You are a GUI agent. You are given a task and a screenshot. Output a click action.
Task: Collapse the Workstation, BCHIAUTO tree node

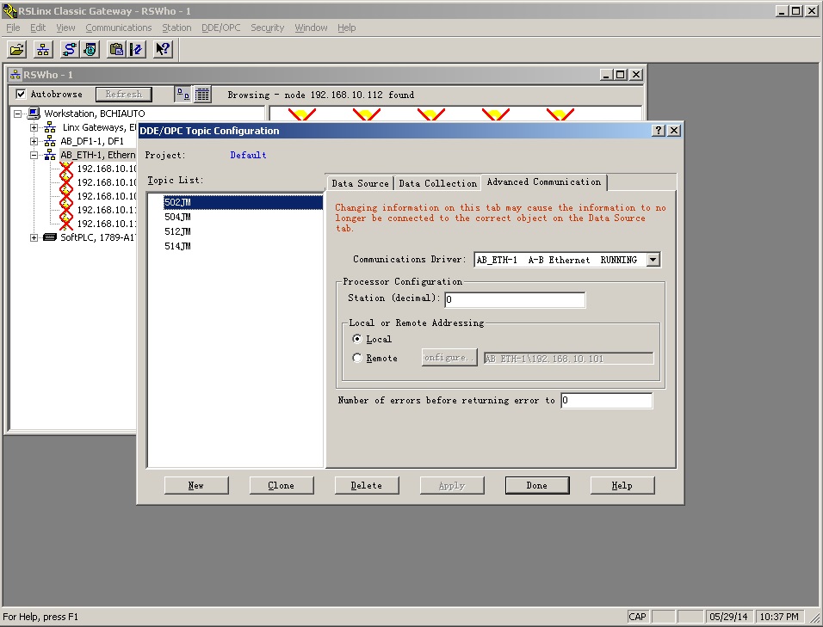(x=18, y=114)
